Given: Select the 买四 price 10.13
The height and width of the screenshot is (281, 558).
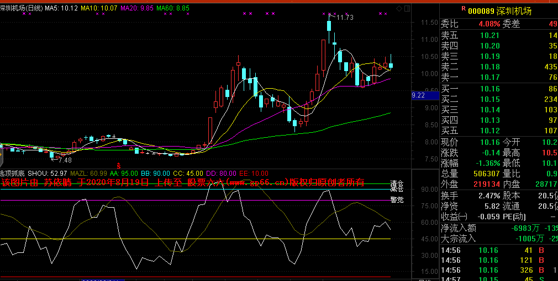Looking at the screenshot, I should tap(490, 120).
